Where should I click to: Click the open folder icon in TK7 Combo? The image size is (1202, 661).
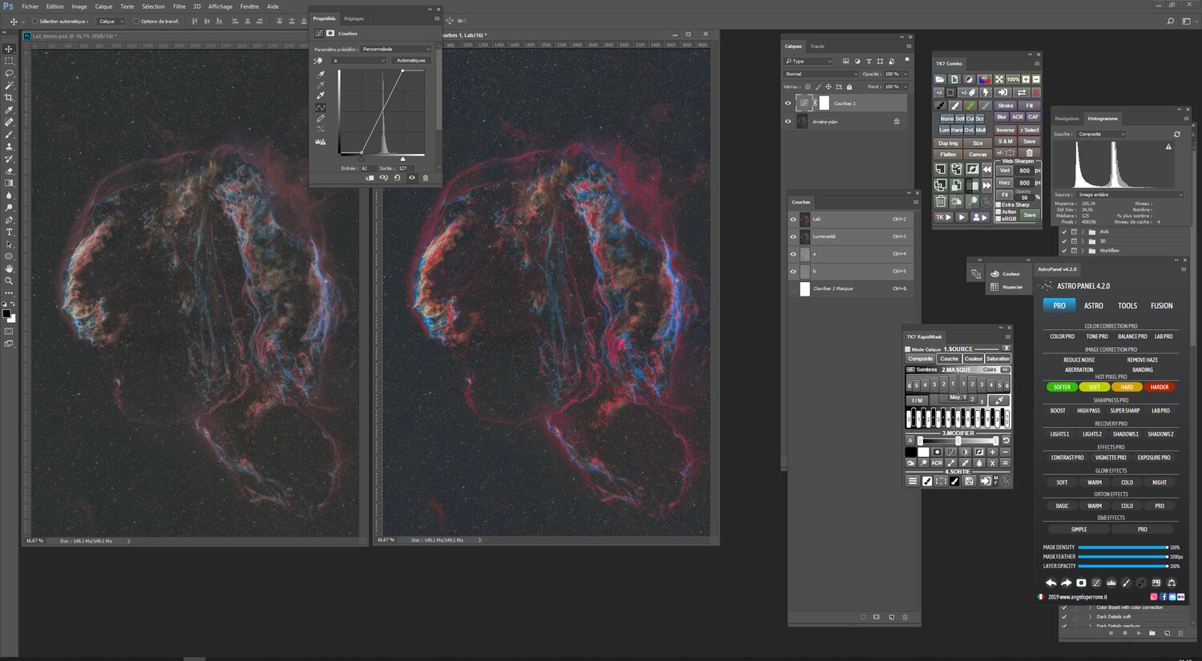pos(940,79)
